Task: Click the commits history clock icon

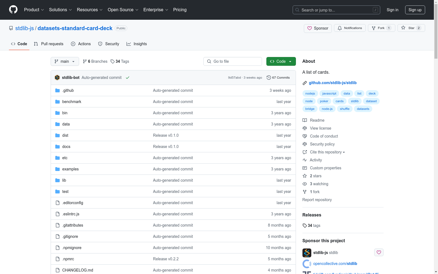Action: (x=269, y=78)
